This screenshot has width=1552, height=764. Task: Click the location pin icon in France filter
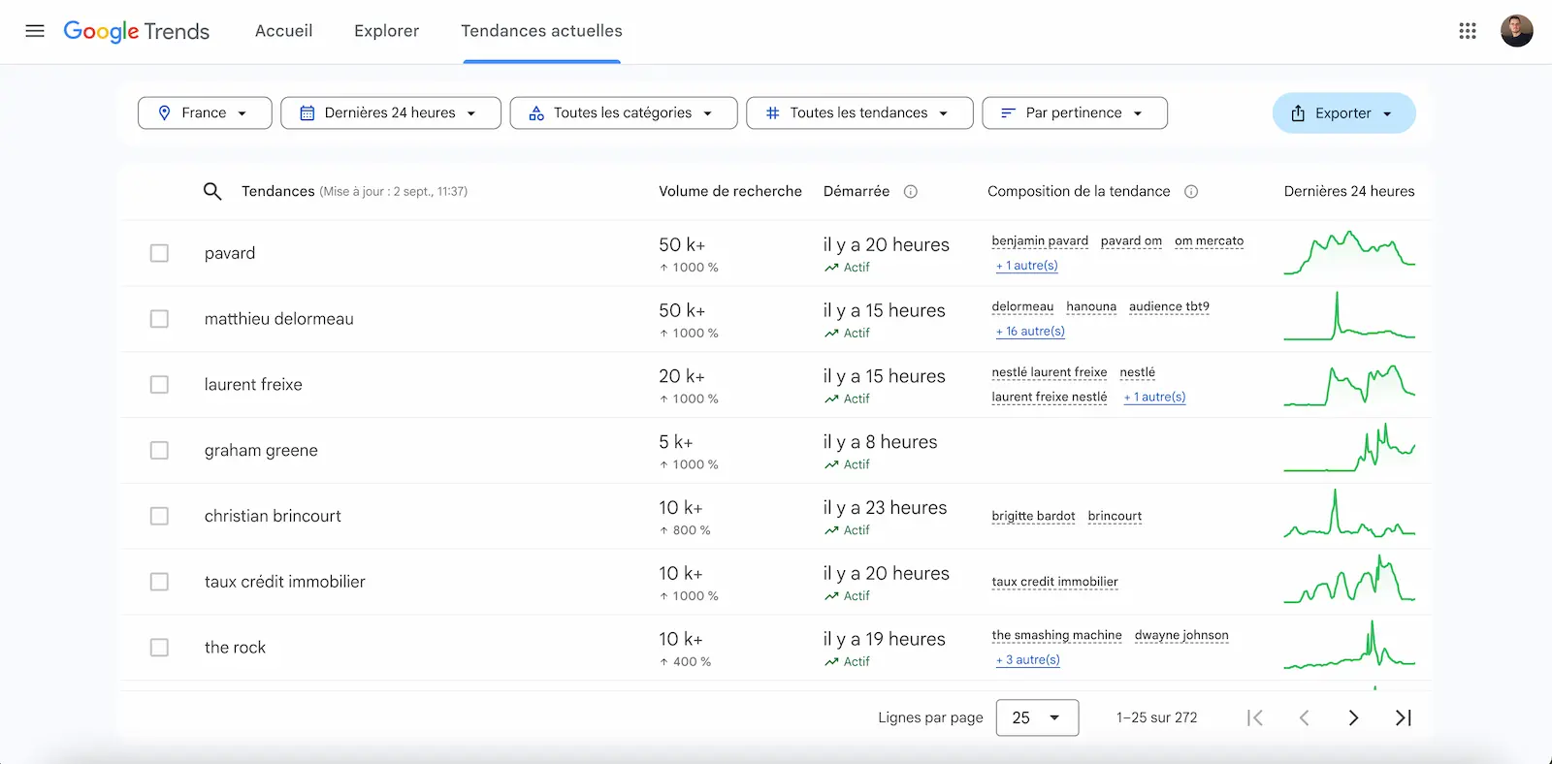(x=164, y=113)
